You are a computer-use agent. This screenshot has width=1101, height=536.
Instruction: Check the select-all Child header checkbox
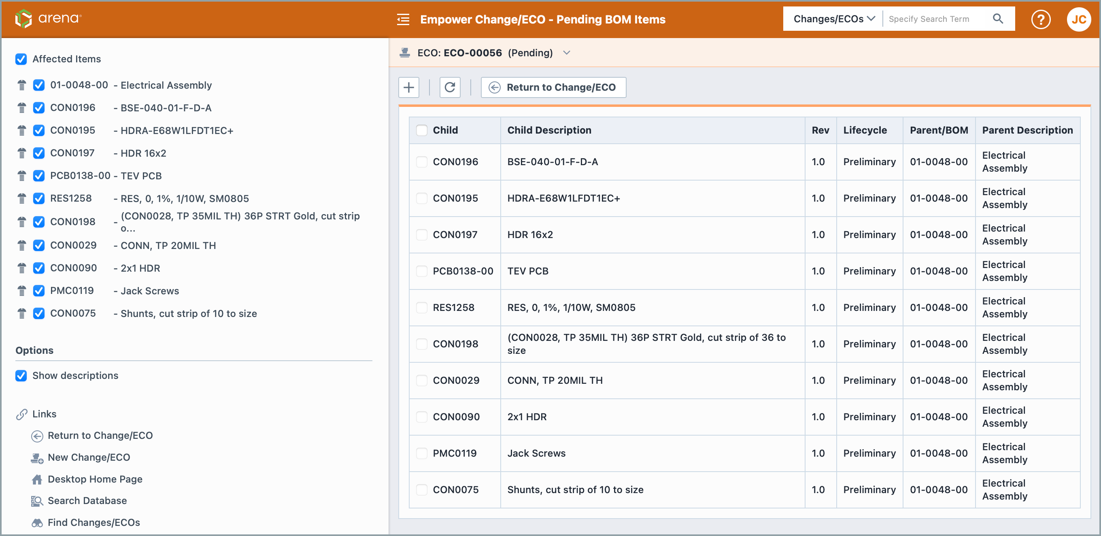[x=421, y=130]
